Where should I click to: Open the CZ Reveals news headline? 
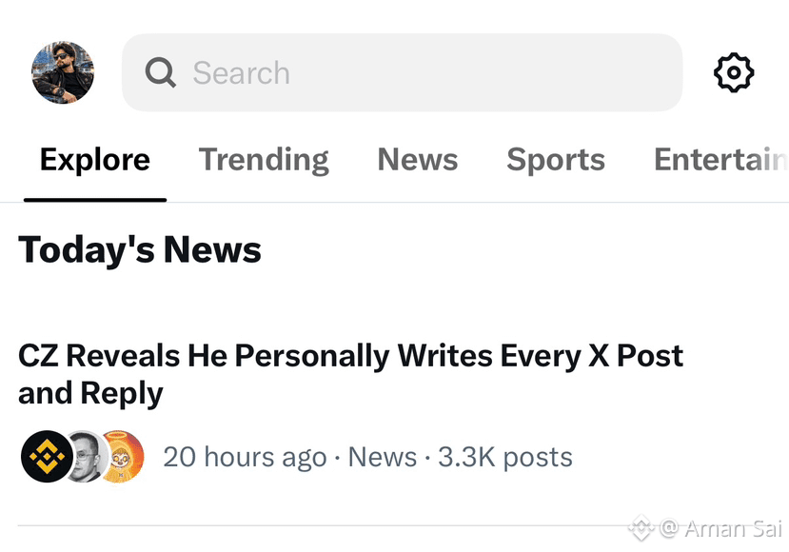pos(351,374)
